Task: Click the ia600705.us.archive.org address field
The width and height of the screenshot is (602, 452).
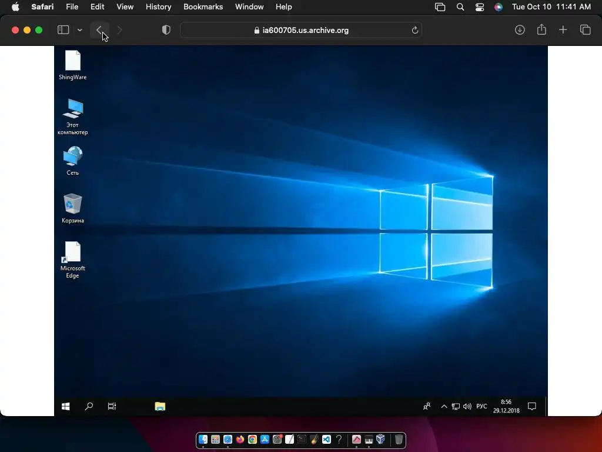Action: tap(301, 30)
